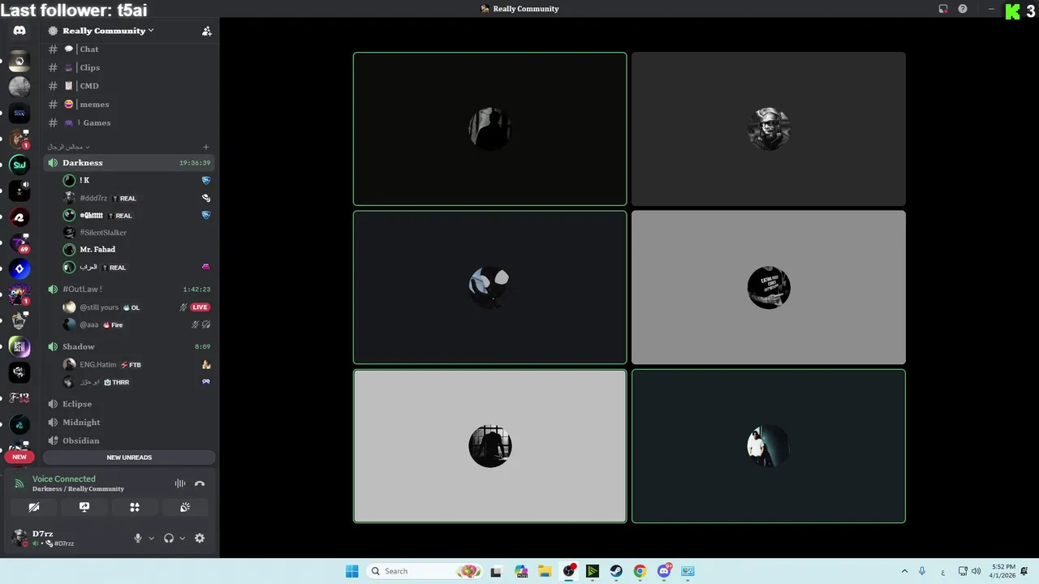Select user @aaa in OutLaw channel

coord(136,324)
